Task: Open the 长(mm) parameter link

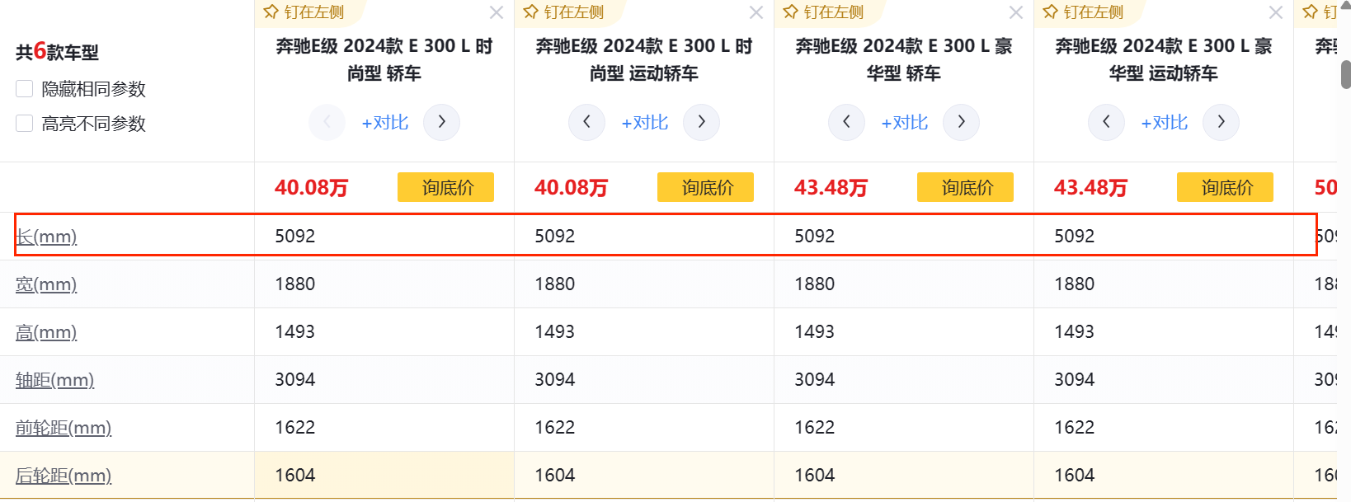Action: point(46,237)
